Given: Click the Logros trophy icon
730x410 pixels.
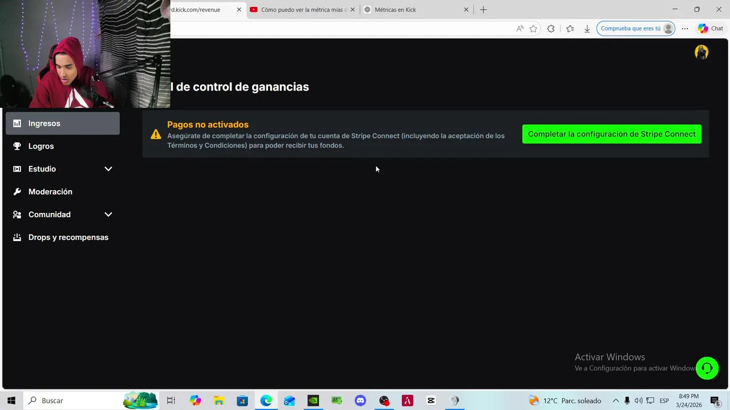Looking at the screenshot, I should [17, 146].
